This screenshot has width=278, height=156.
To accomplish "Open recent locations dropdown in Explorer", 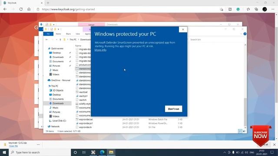I will click(56, 39).
